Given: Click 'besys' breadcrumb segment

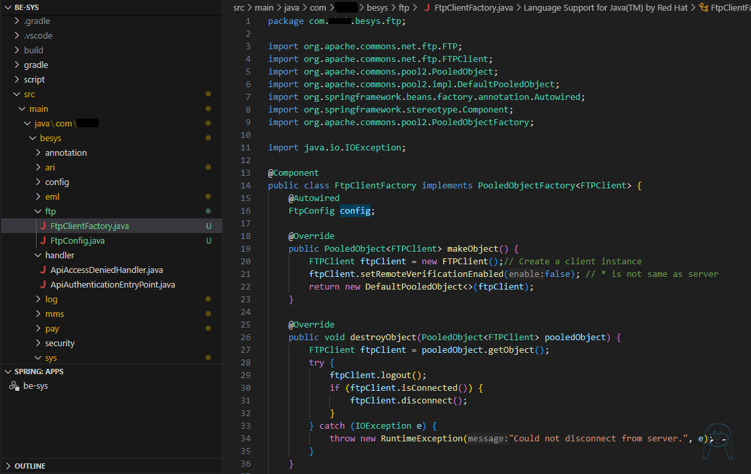Looking at the screenshot, I should coord(377,8).
